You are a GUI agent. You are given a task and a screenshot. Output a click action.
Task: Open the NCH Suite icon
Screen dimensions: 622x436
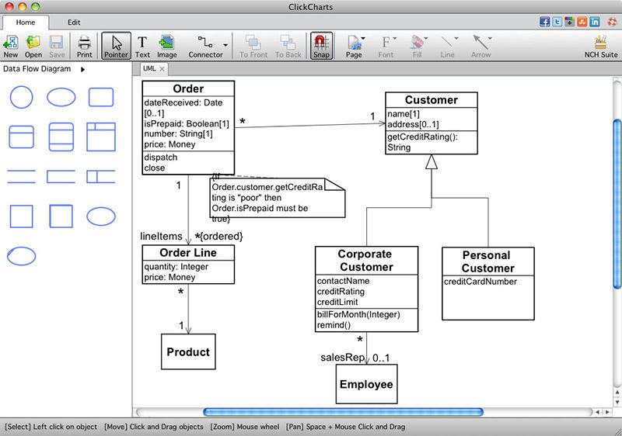pyautogui.click(x=600, y=45)
